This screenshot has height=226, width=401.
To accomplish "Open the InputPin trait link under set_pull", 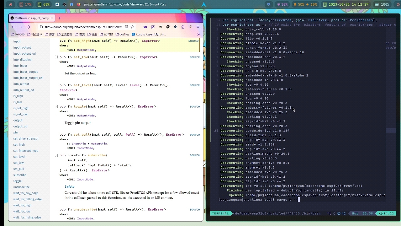I will [x=79, y=144].
